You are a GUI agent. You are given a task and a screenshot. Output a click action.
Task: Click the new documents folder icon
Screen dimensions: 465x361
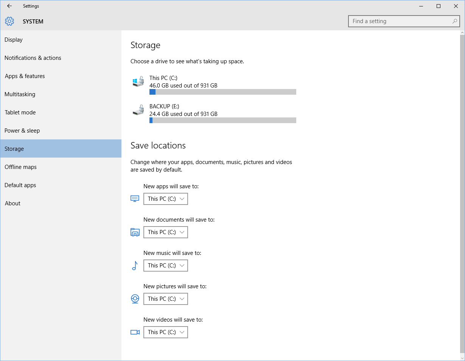135,232
